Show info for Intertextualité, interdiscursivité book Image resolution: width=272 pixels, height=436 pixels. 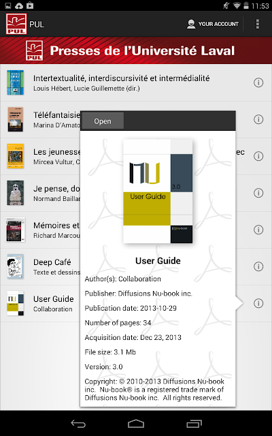258,82
